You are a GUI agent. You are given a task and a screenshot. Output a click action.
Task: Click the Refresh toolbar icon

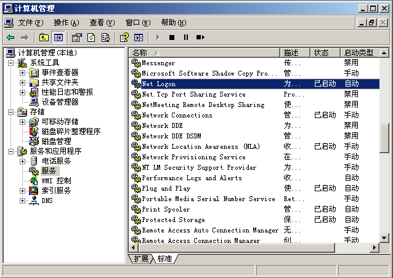coord(91,38)
